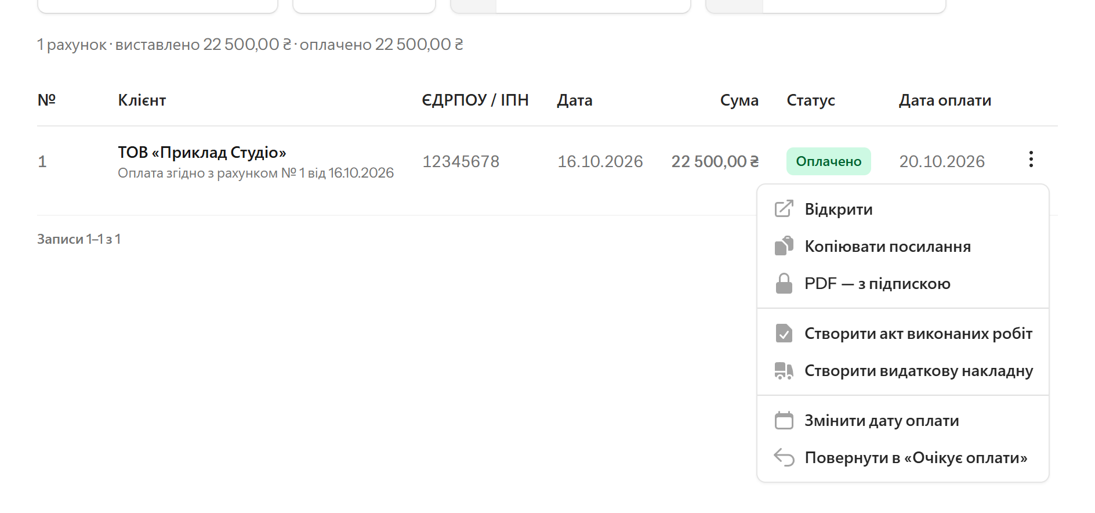Click the Записи 1–1 з 1 pagination text
This screenshot has height=513, width=1095.
(x=79, y=239)
